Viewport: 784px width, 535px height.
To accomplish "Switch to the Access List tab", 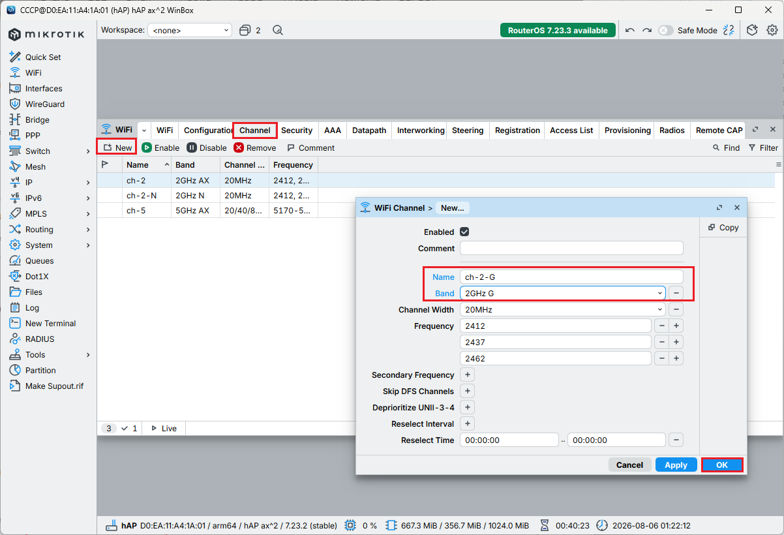I will click(x=571, y=130).
